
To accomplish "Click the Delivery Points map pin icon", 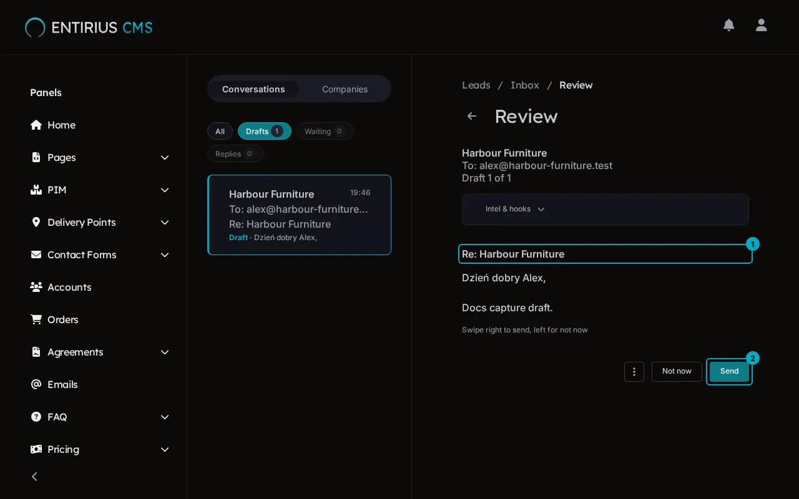I will (36, 222).
